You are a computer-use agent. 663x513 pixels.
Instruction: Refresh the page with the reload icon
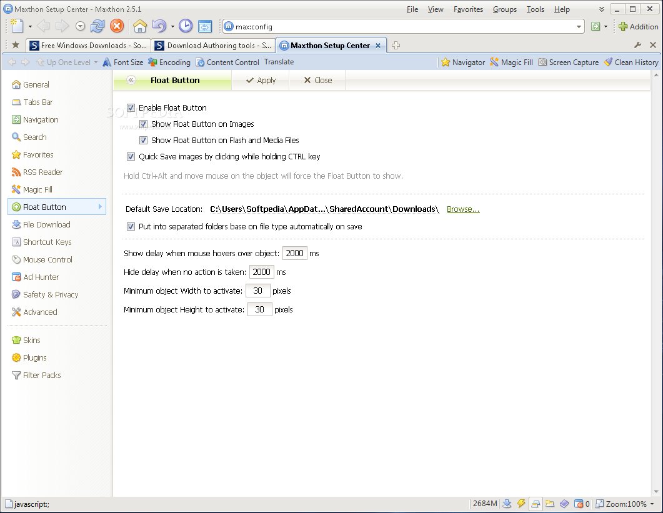[97, 26]
